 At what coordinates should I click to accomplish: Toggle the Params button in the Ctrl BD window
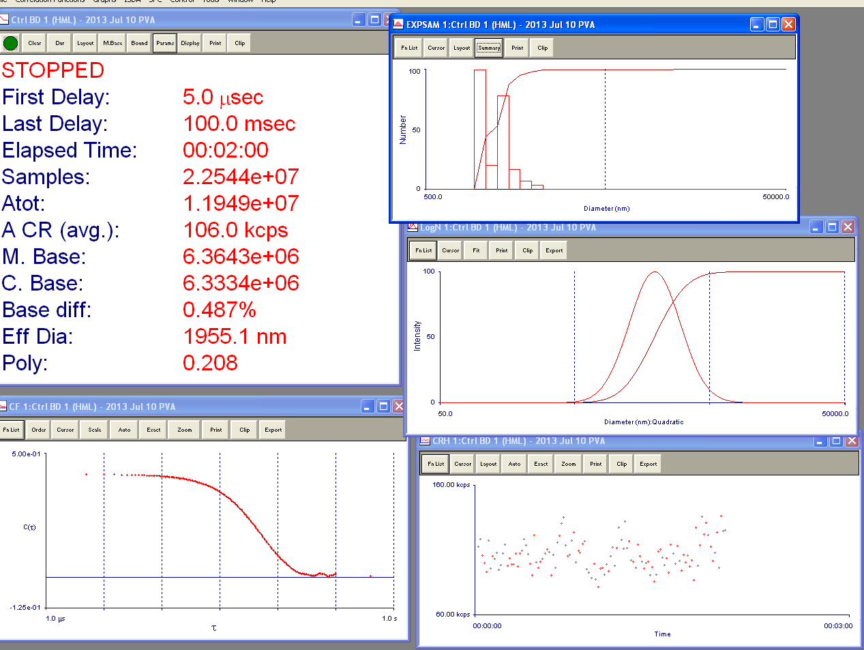coord(165,43)
